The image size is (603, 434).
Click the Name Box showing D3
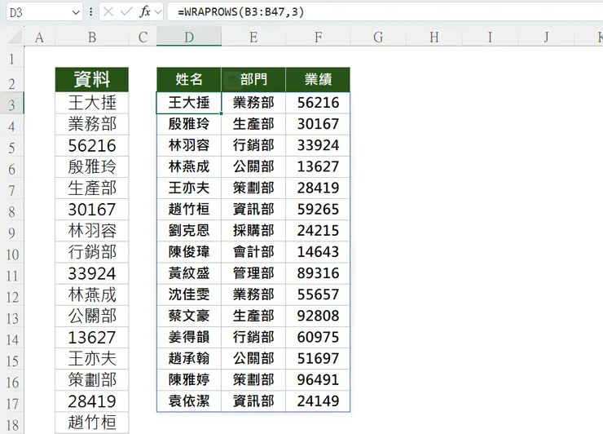point(44,12)
